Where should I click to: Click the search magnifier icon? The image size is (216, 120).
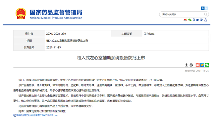tap(206, 14)
